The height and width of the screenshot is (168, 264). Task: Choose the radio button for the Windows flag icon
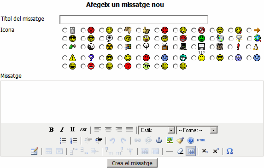[x=120, y=47]
